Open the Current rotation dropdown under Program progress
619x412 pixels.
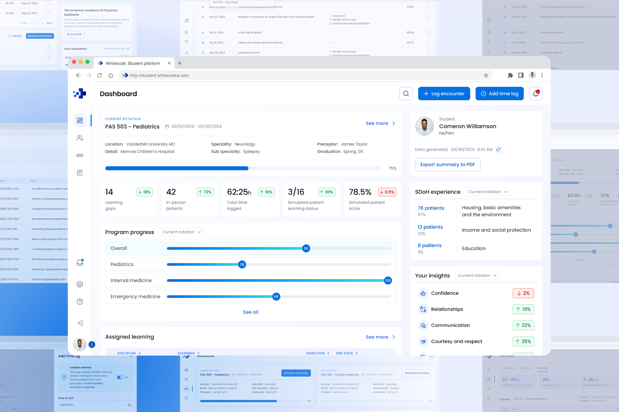[181, 232]
